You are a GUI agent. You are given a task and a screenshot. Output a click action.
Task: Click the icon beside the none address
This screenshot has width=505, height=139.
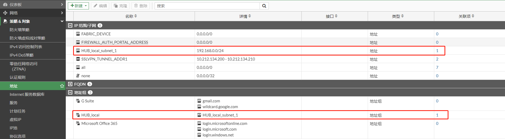[x=78, y=76]
